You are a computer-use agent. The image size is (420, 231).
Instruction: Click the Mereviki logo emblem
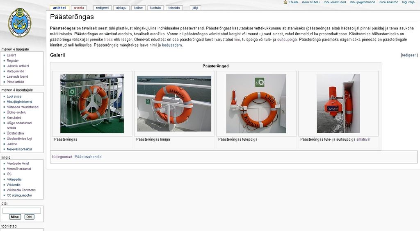(19, 23)
